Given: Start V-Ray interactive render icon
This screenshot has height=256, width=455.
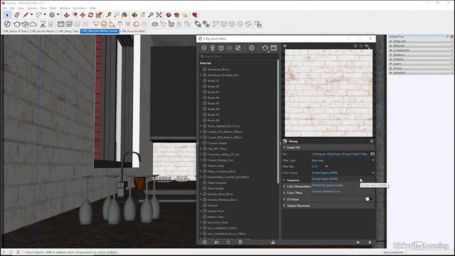Looking at the screenshot, I should pyautogui.click(x=25, y=24).
